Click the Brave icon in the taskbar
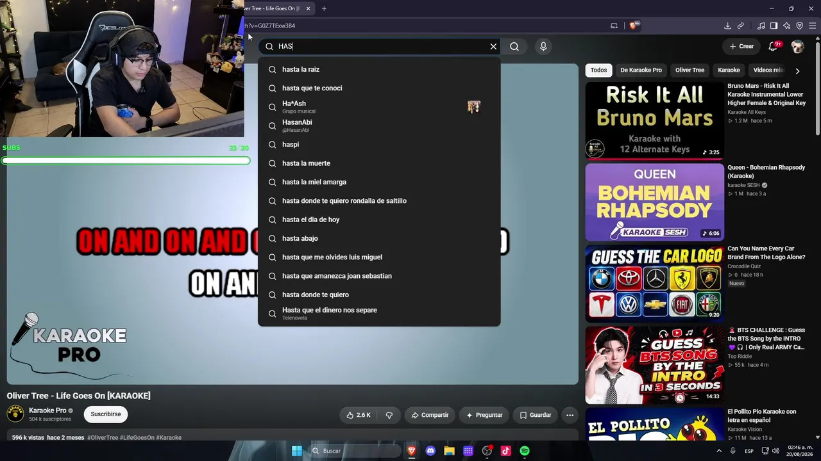The width and height of the screenshot is (821, 461). pos(412,451)
